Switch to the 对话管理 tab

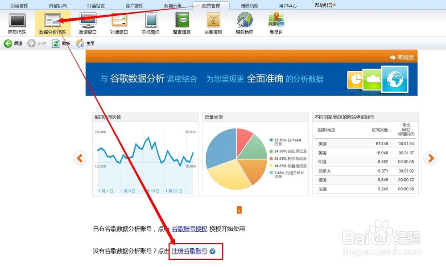pos(19,6)
